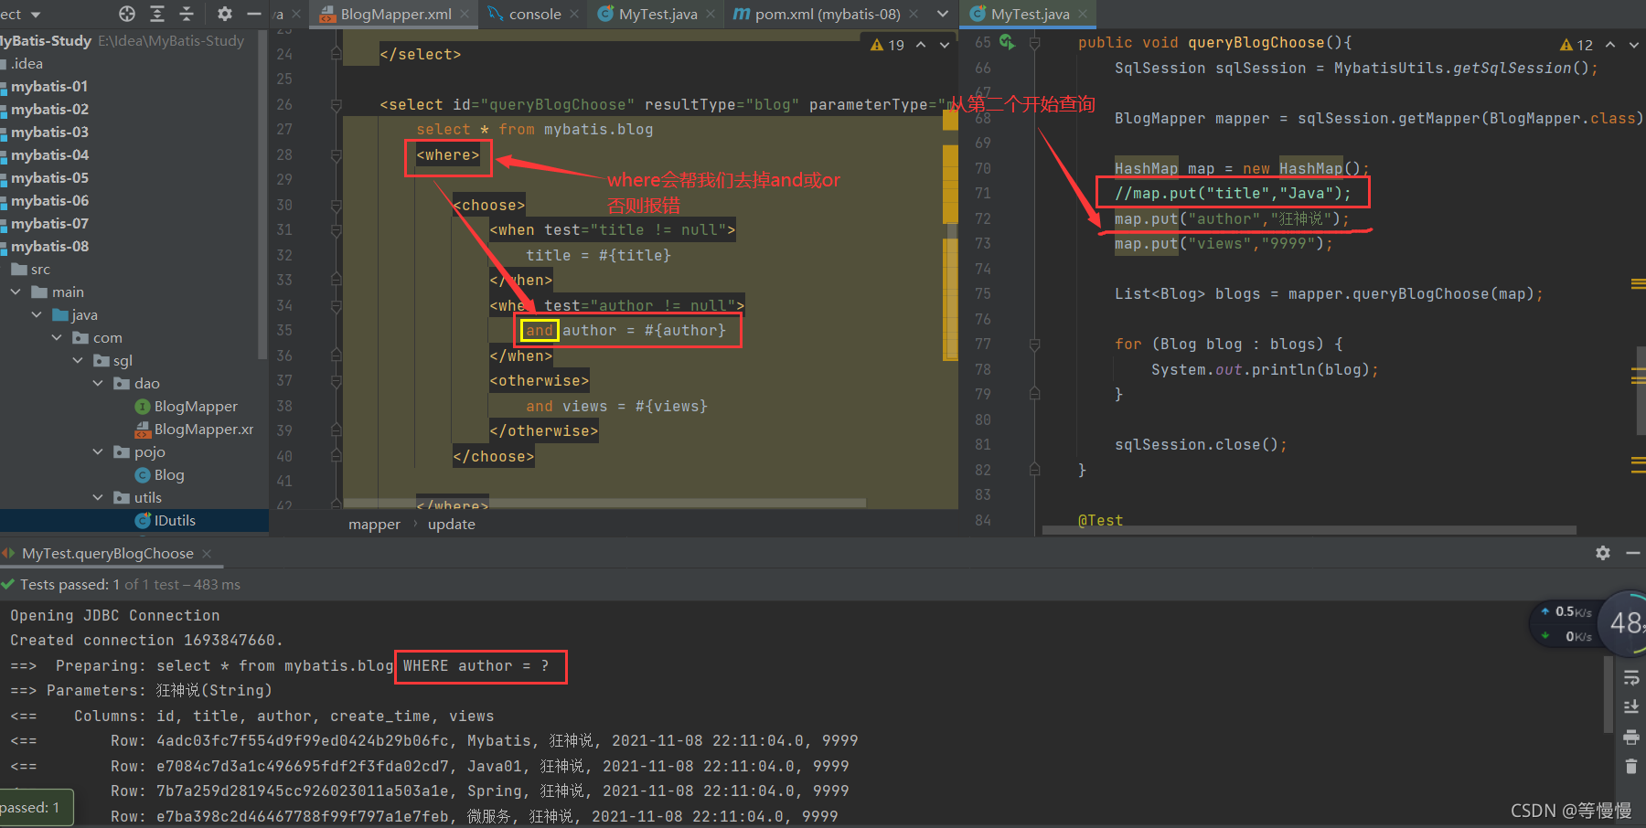Go to previous highlighted problem in BlogMapper.xml
Screen dimensions: 1646x828
click(x=921, y=45)
